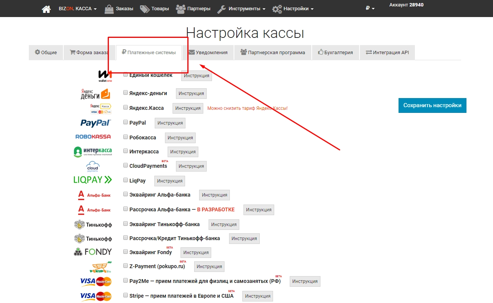
Task: Open Партнеры via people icon
Action: point(181,9)
